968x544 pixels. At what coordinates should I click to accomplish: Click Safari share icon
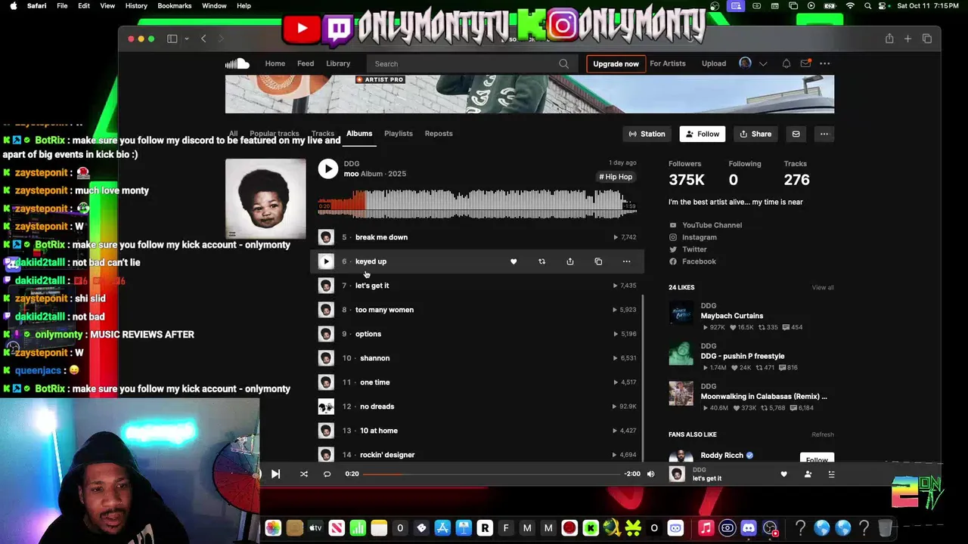[889, 39]
